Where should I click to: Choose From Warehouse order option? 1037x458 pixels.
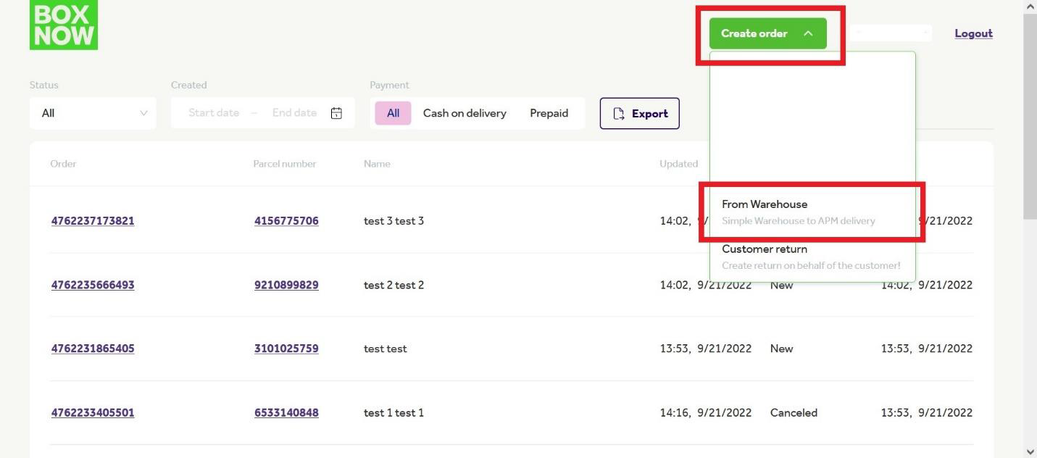tap(797, 212)
